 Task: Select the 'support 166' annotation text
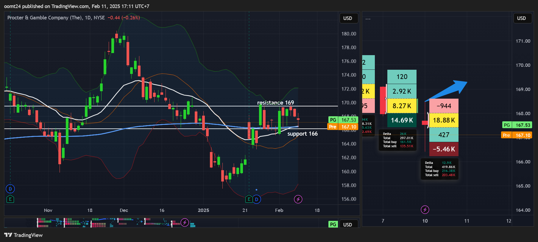[x=302, y=134]
